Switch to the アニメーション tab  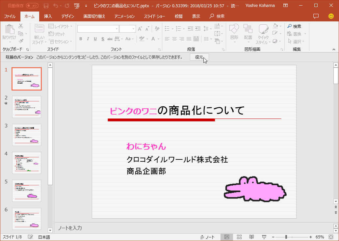point(124,16)
